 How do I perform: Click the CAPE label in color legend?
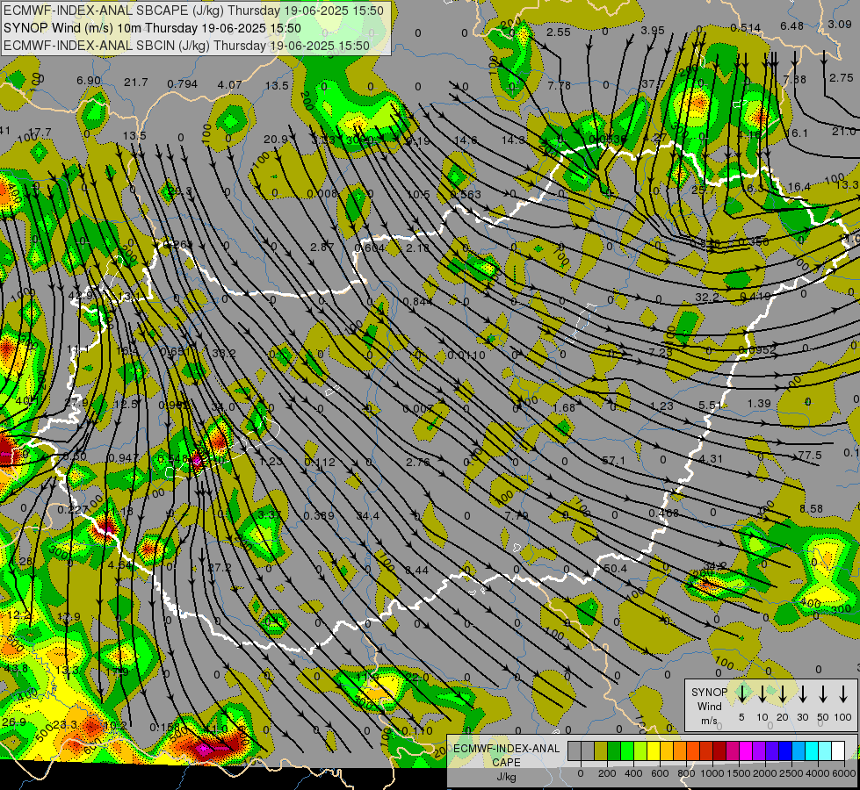coord(506,763)
